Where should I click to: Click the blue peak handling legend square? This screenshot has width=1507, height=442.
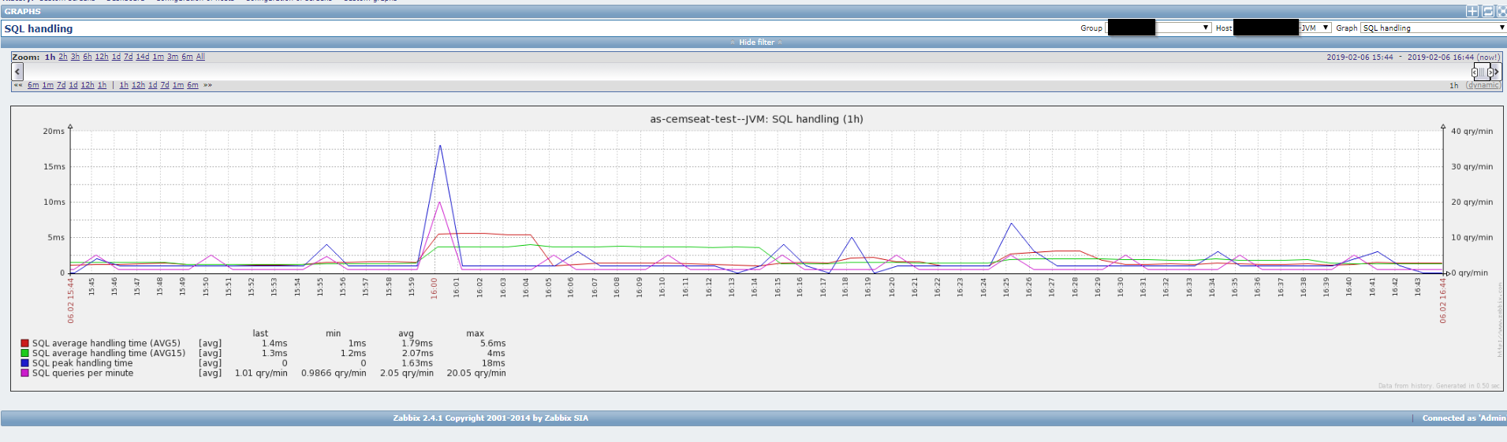point(24,363)
